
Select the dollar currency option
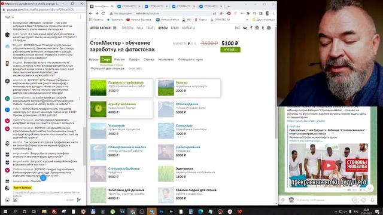point(191,44)
